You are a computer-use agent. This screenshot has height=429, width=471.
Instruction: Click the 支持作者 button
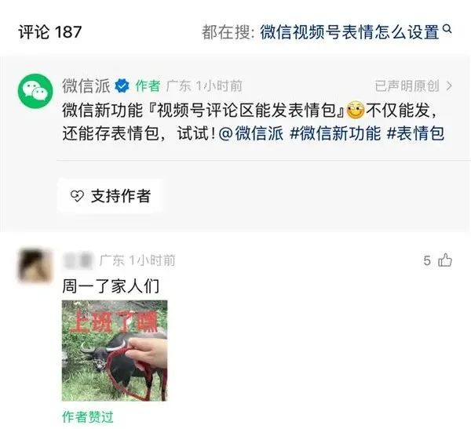pos(110,196)
